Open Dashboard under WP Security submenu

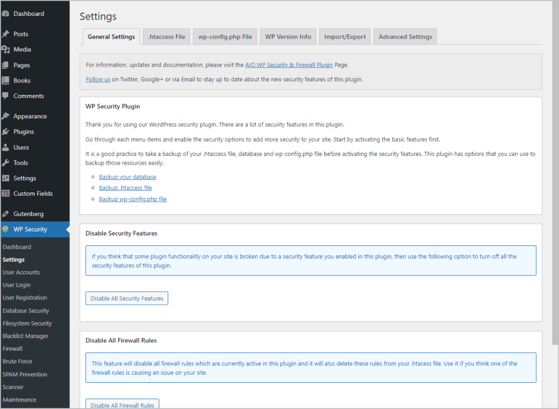pos(17,247)
